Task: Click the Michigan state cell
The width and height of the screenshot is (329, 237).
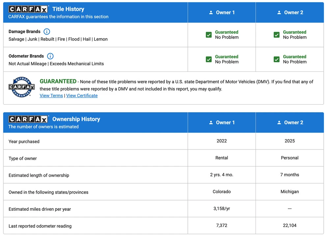Action: [x=289, y=192]
